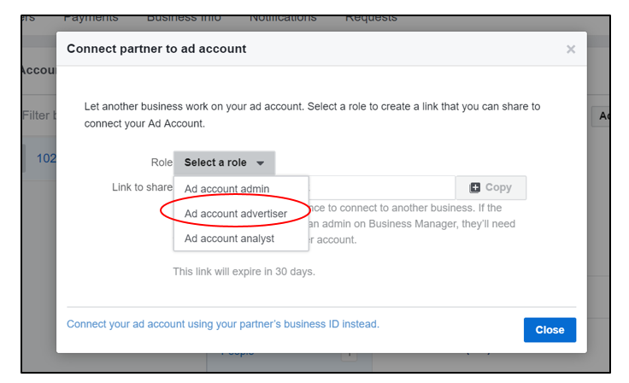Click the clipboard icon on the Copy button

475,187
